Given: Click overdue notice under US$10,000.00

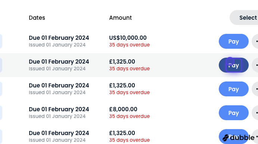Looking at the screenshot, I should [130, 45].
